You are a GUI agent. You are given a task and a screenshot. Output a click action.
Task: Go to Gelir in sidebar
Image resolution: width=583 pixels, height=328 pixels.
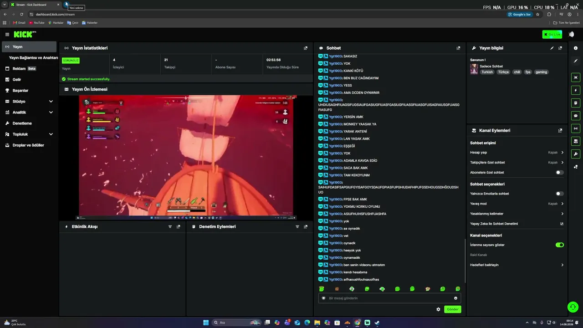[30, 80]
